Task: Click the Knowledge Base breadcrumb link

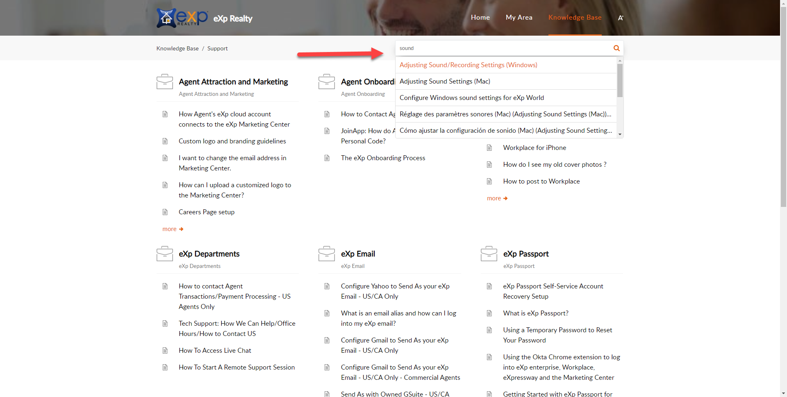Action: click(x=177, y=48)
